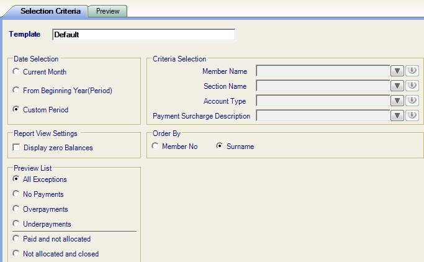Select the Selection Criteria tab

click(x=50, y=11)
